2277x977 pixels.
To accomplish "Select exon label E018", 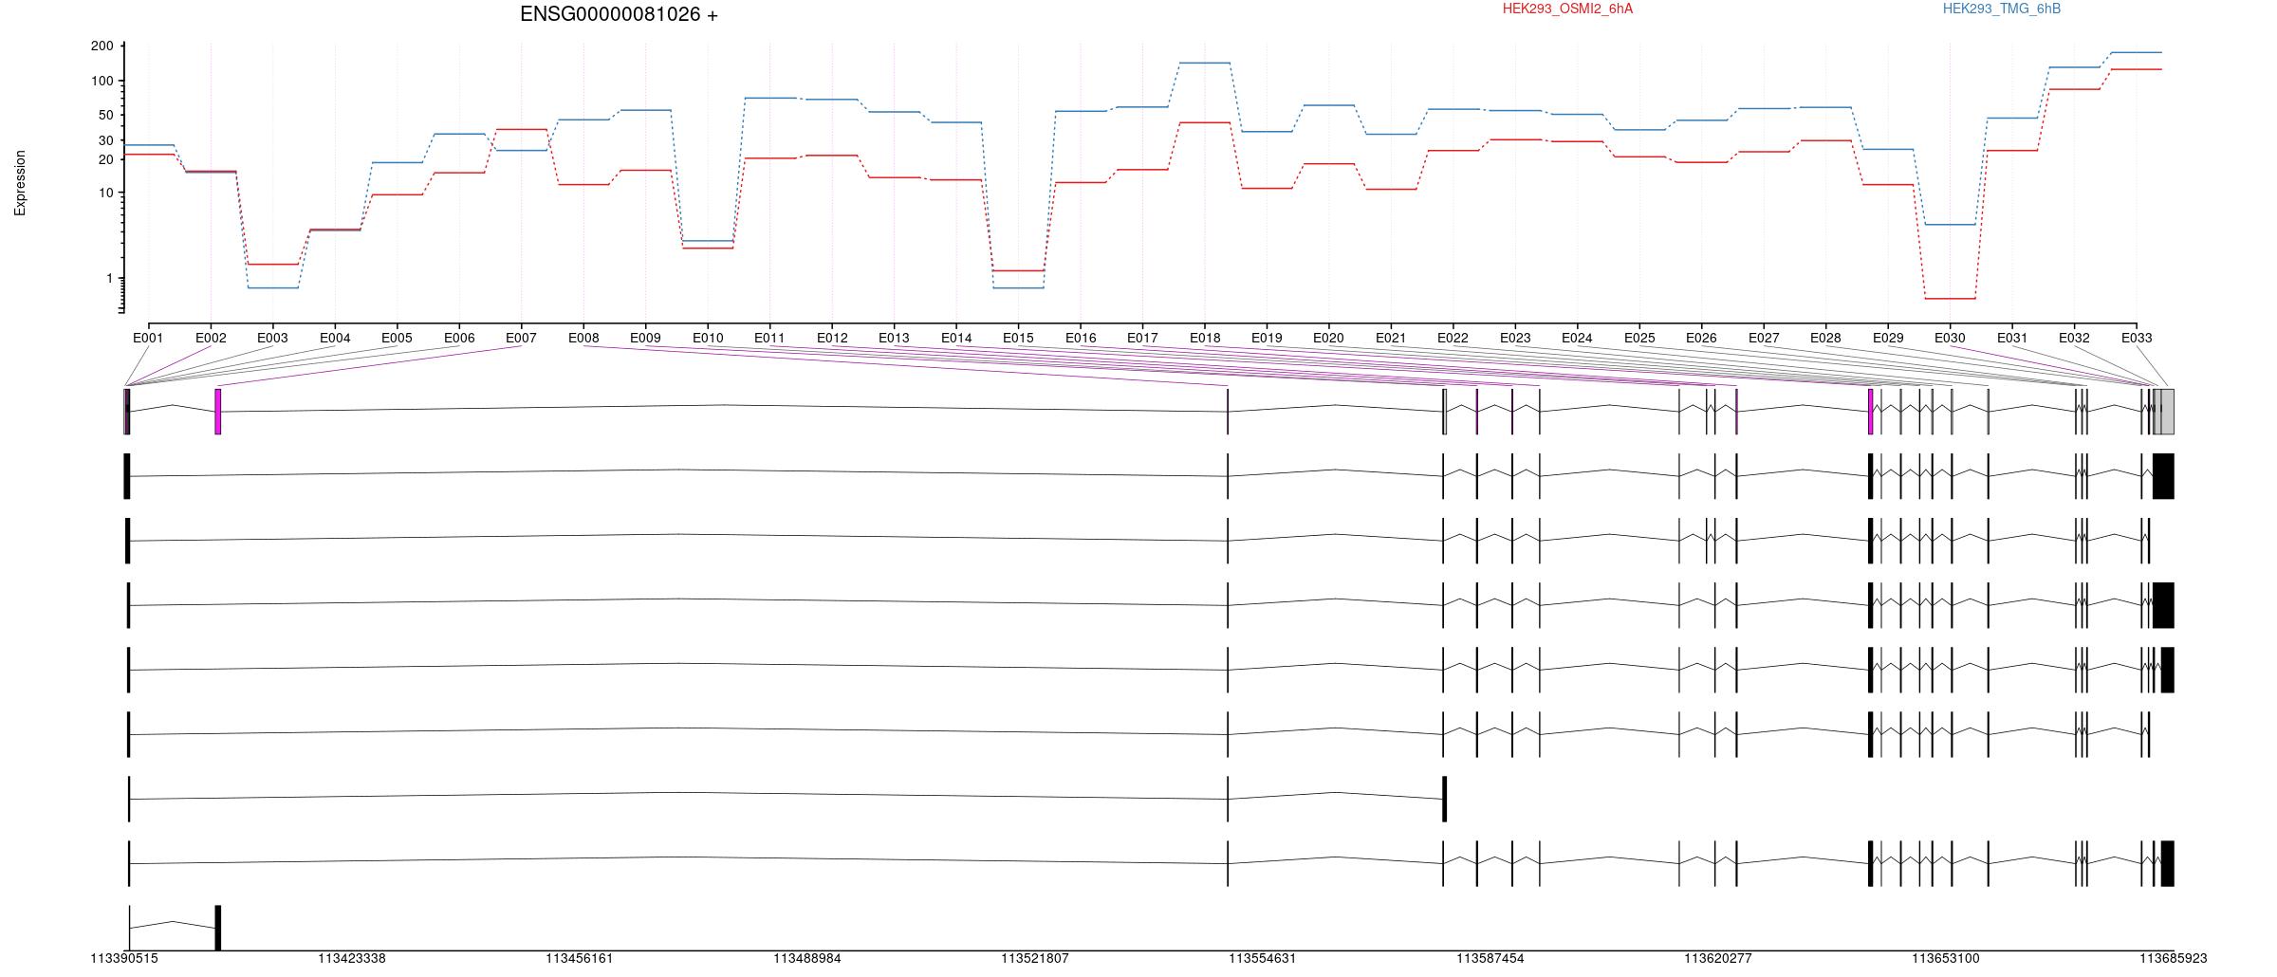I will coord(1205,338).
